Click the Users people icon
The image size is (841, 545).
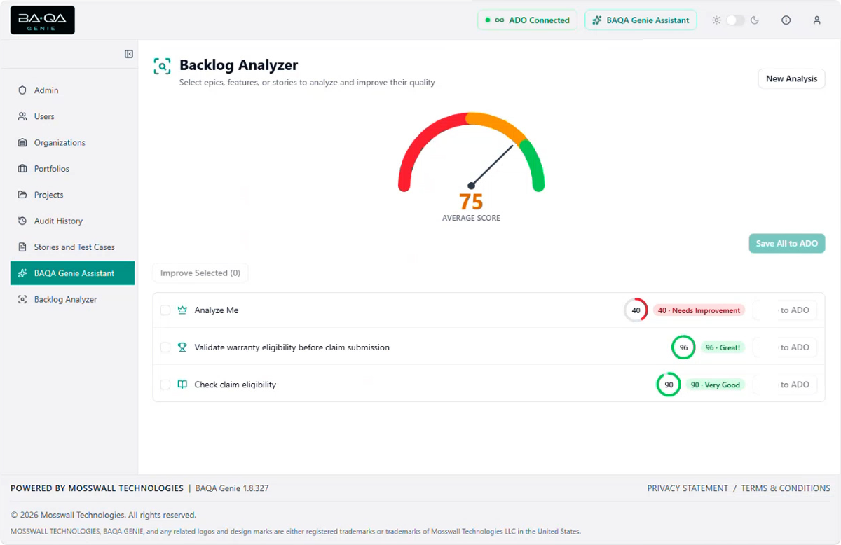[x=22, y=116]
